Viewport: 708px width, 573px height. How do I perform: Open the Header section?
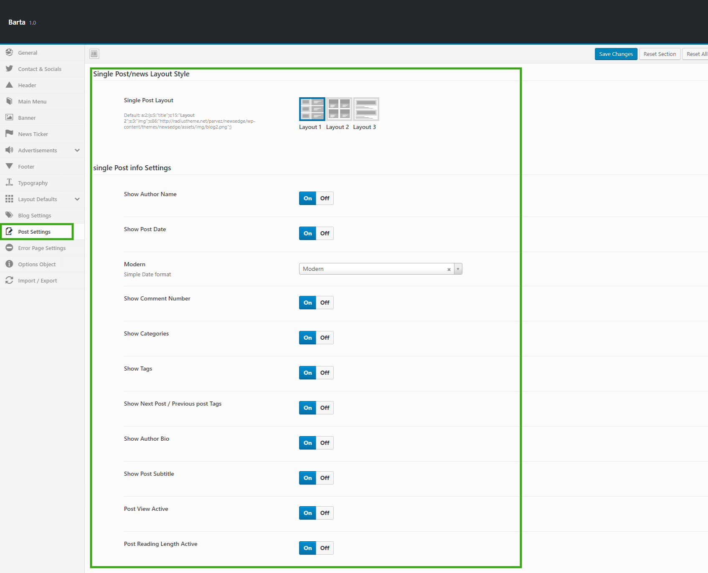click(x=42, y=85)
